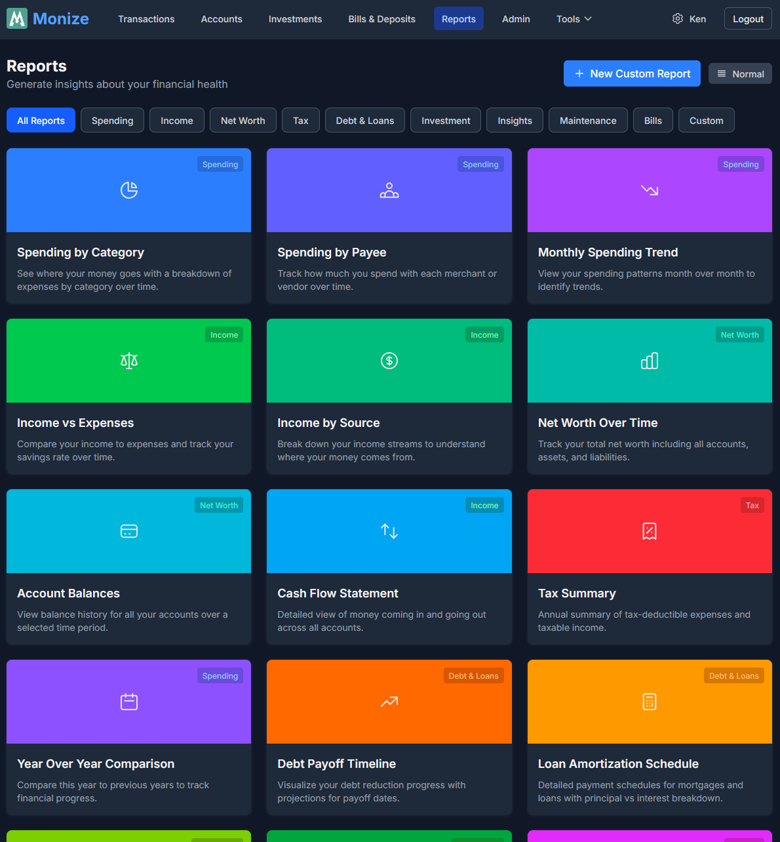This screenshot has height=842, width=780.
Task: Open the Spending by Payee report title
Action: click(x=332, y=252)
